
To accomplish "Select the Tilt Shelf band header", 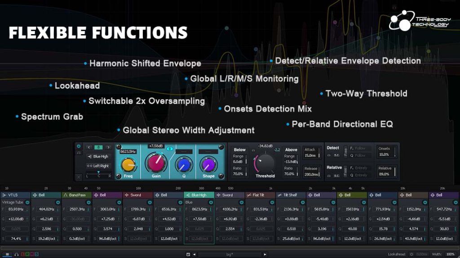I will click(x=290, y=195).
